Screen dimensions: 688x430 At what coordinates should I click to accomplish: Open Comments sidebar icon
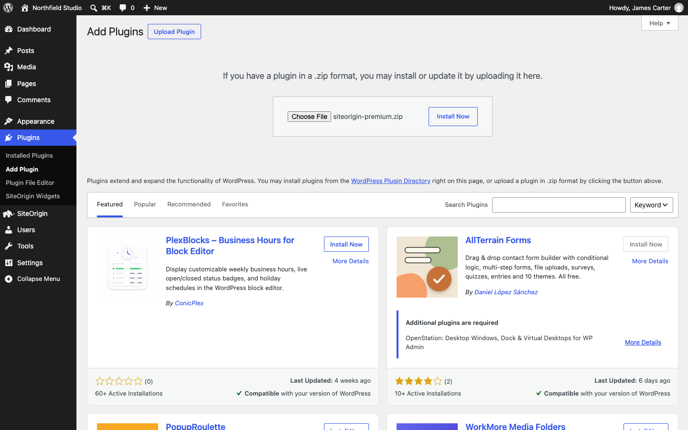click(x=9, y=100)
